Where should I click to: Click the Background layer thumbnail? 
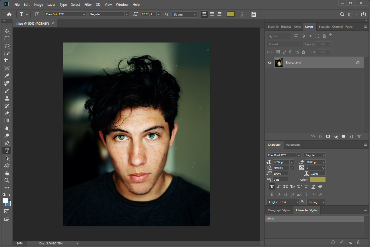(279, 62)
